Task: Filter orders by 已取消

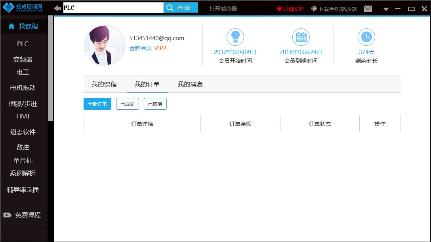Action: pos(155,104)
